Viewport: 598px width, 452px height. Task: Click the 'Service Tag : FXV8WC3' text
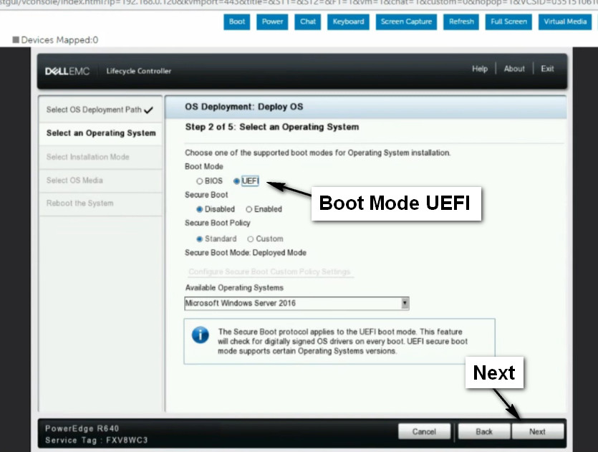point(97,440)
